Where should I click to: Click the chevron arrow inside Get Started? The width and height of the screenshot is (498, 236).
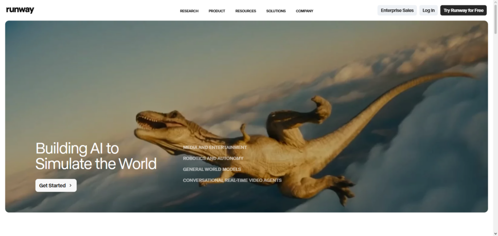(71, 185)
